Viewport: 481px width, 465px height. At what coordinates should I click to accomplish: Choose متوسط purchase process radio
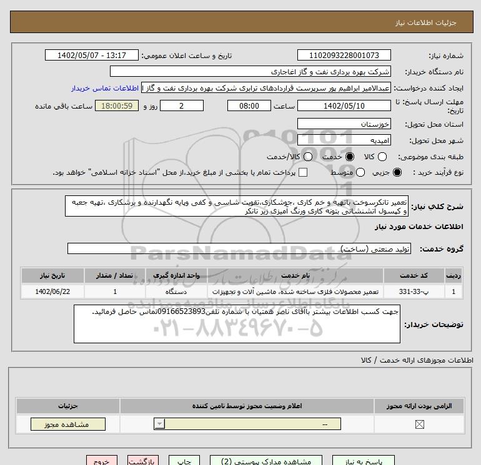360,172
